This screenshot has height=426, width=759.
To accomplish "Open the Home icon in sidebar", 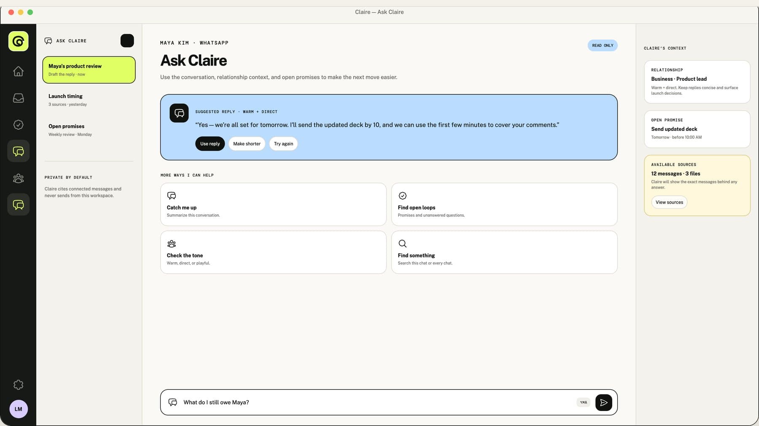I will point(18,71).
